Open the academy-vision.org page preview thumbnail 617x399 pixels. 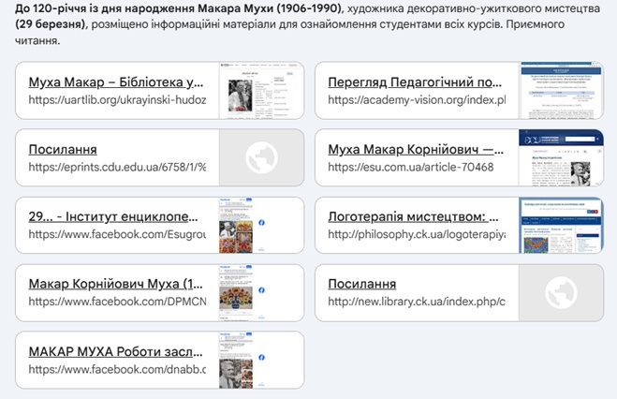click(x=561, y=91)
